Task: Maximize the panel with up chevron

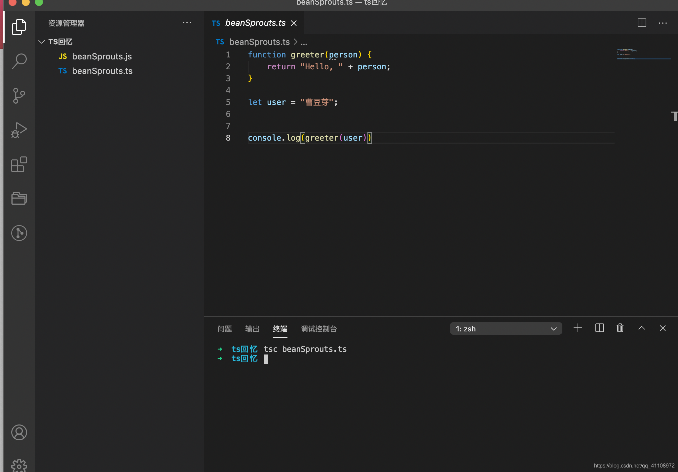Action: [642, 328]
